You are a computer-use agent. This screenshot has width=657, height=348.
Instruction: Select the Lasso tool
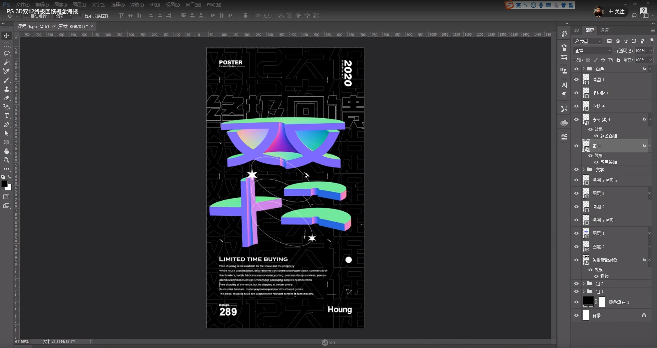[x=7, y=53]
